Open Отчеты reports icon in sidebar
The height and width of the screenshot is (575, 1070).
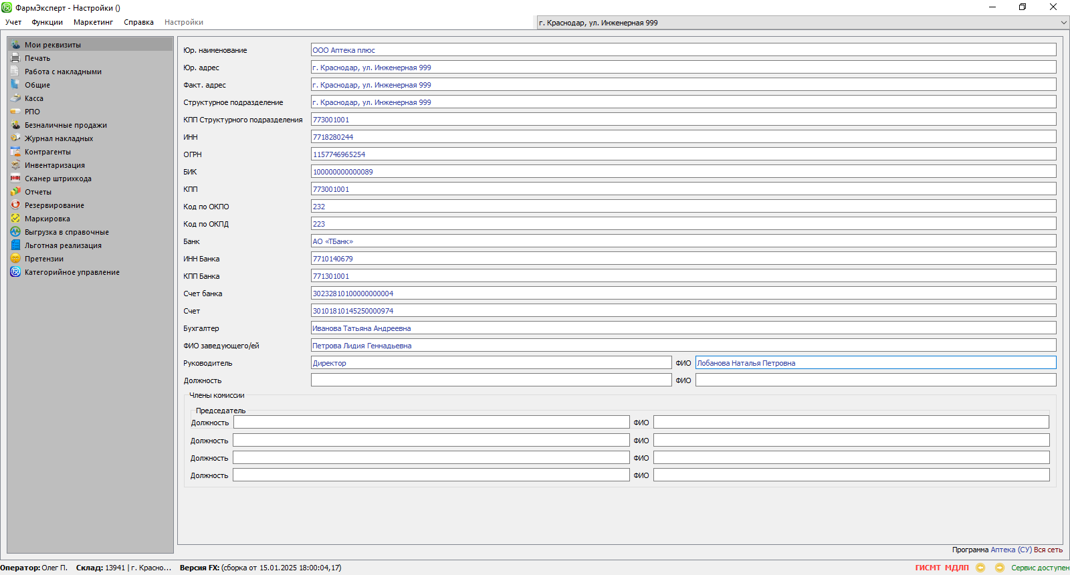[x=15, y=192]
